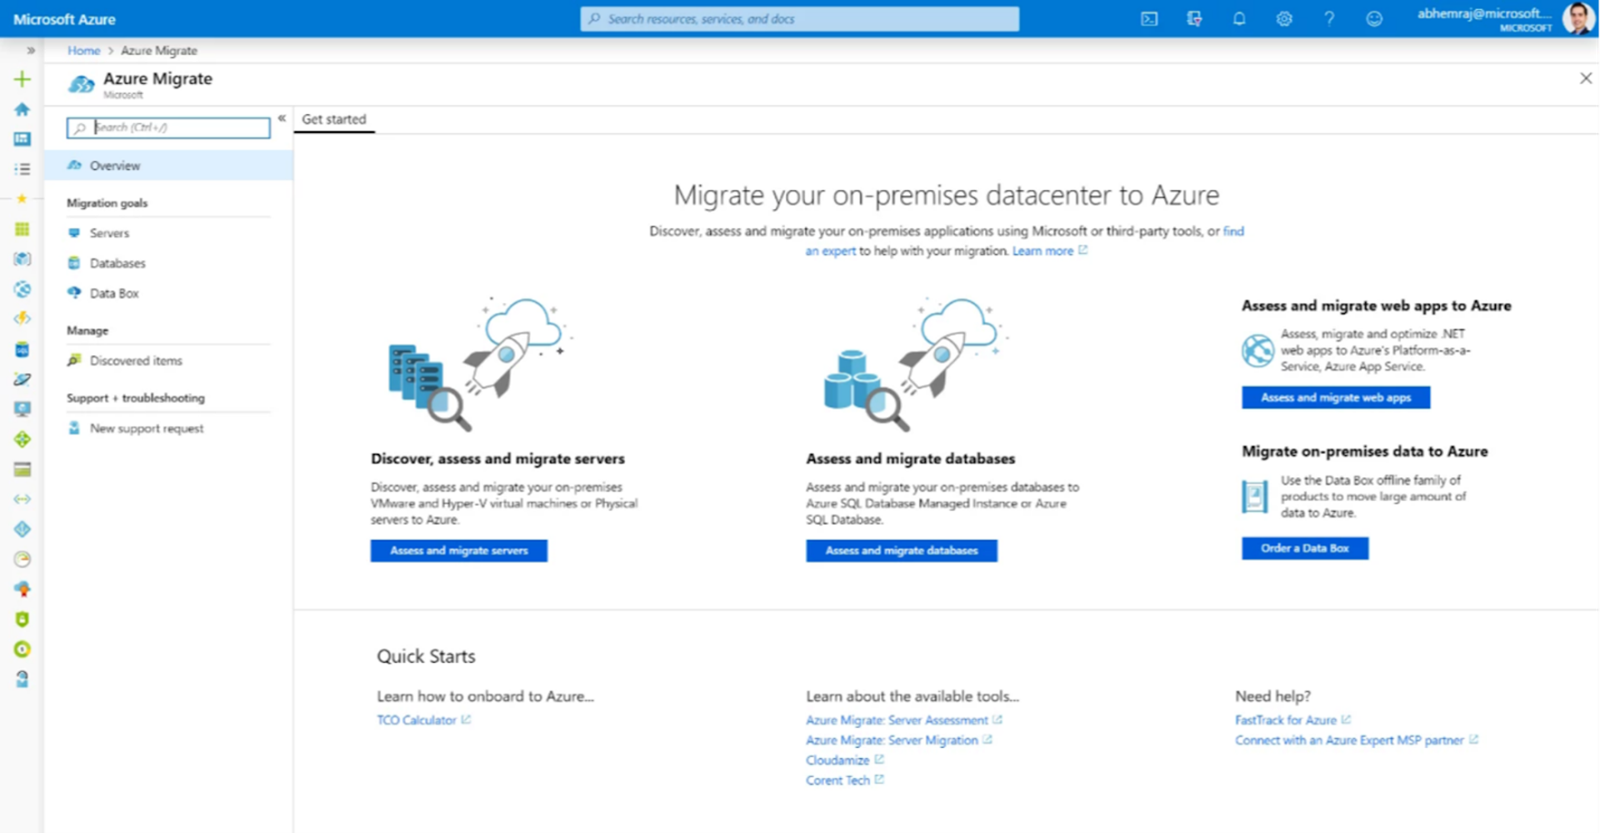
Task: Open Favorites star icon in sidebar
Action: pyautogui.click(x=22, y=199)
